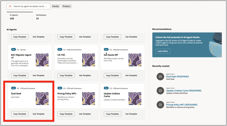Use Template for CX-TSC card
Image resolution: width=227 pixels, height=126 pixels.
tap(85, 75)
